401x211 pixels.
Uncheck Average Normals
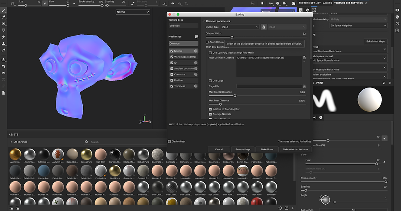(210, 114)
